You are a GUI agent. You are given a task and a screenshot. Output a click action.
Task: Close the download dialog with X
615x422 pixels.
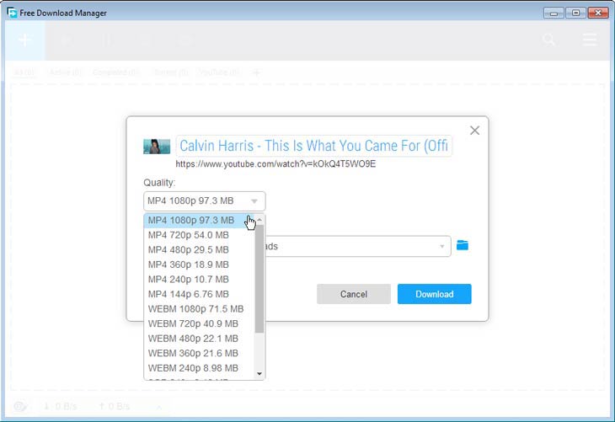[x=474, y=131]
